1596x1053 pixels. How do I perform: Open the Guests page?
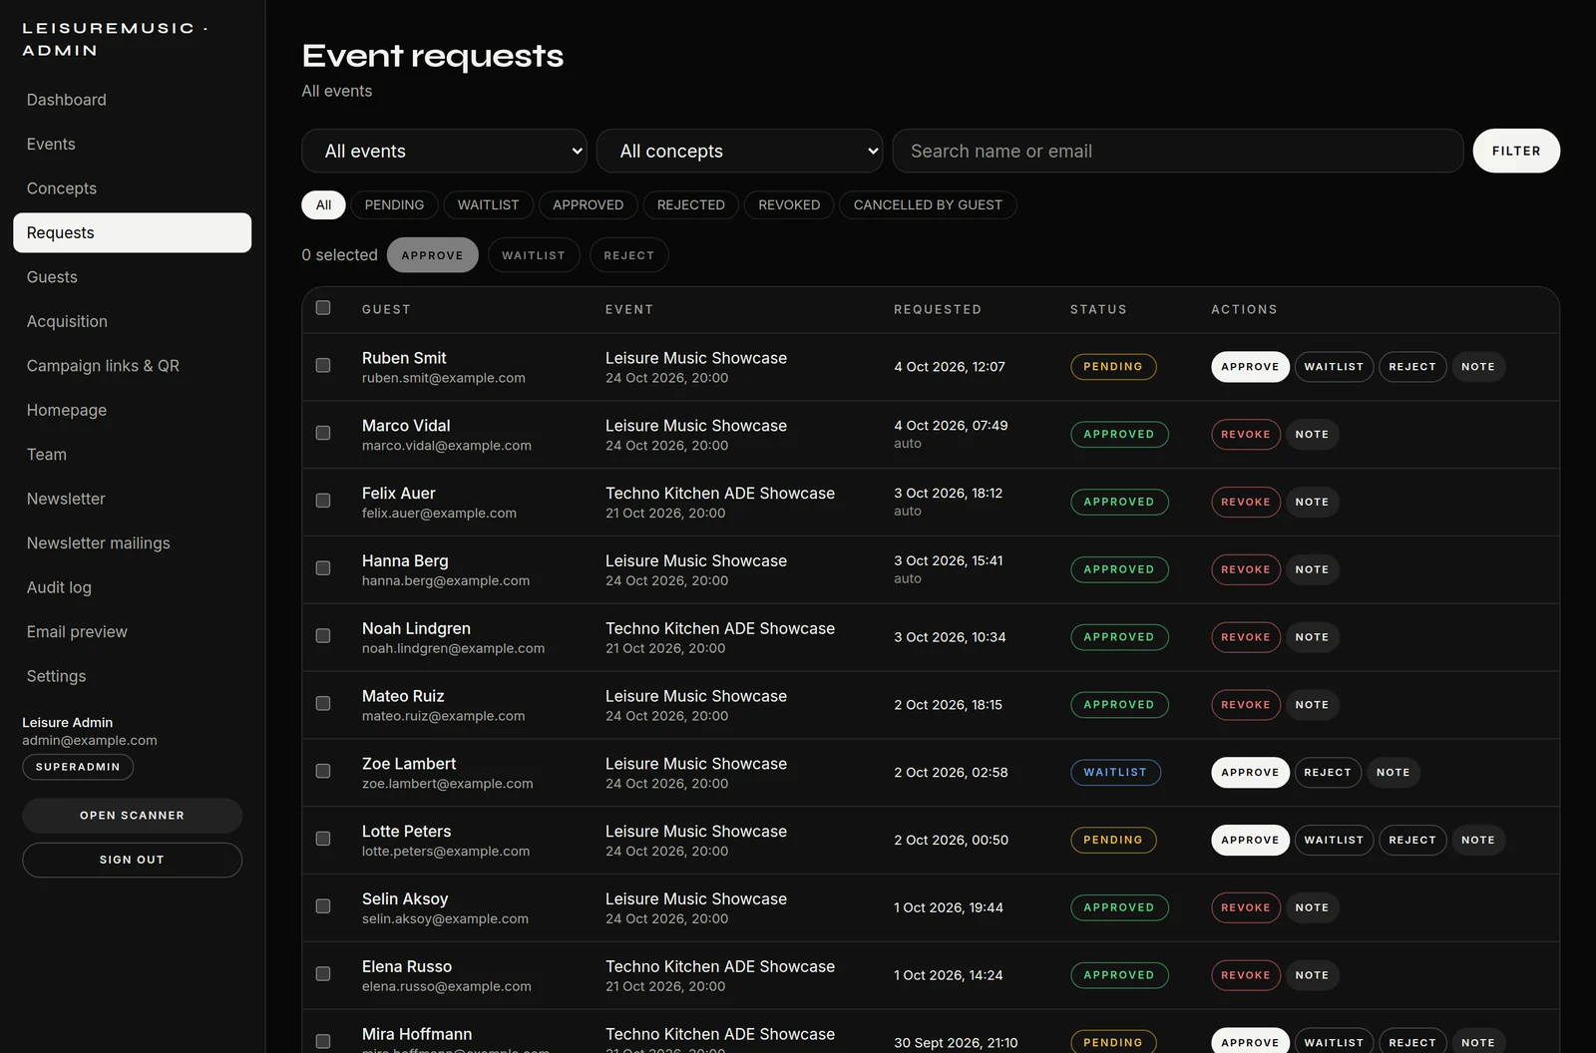pos(133,277)
